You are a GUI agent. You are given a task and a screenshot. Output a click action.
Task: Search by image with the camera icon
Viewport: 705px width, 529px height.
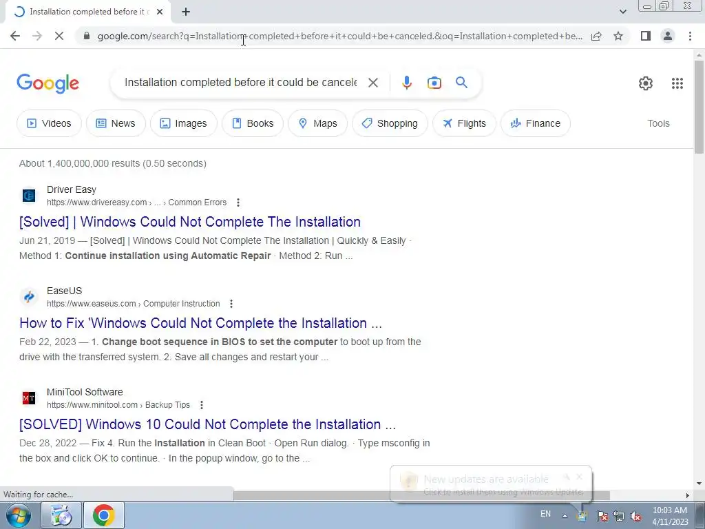(x=434, y=83)
